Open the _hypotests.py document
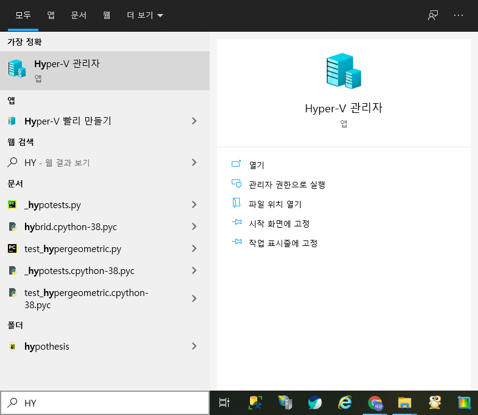 tap(105, 204)
